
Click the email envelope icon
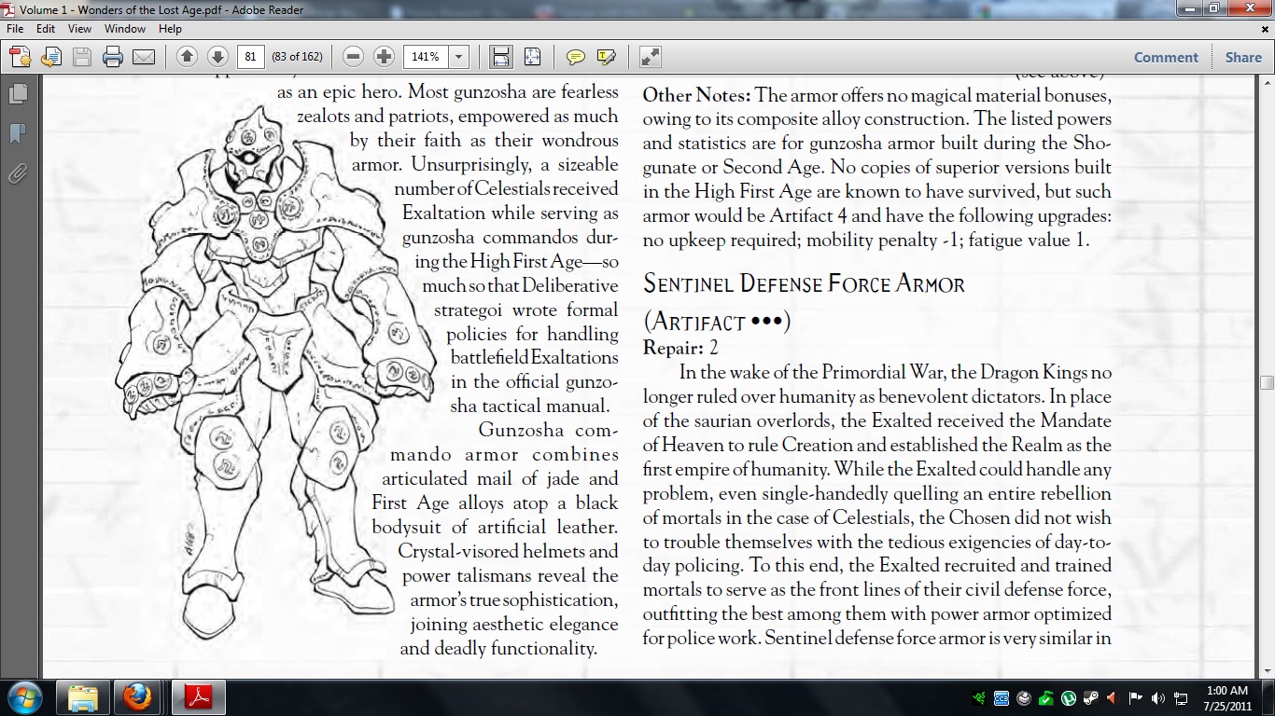pyautogui.click(x=143, y=57)
